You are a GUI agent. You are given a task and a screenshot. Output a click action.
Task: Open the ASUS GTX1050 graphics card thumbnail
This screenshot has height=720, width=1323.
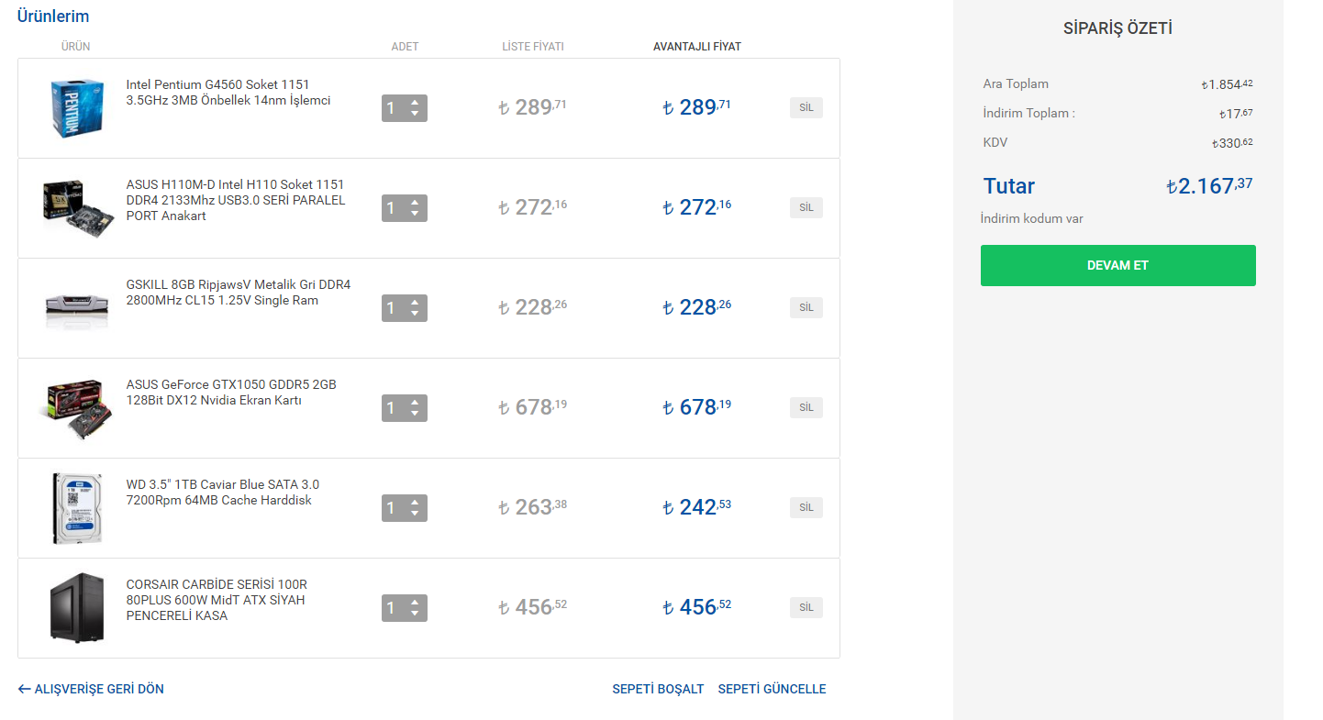point(76,409)
